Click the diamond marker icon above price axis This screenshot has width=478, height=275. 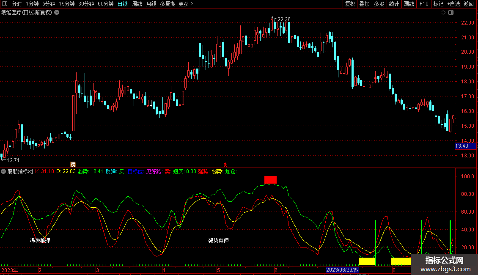(x=443, y=13)
